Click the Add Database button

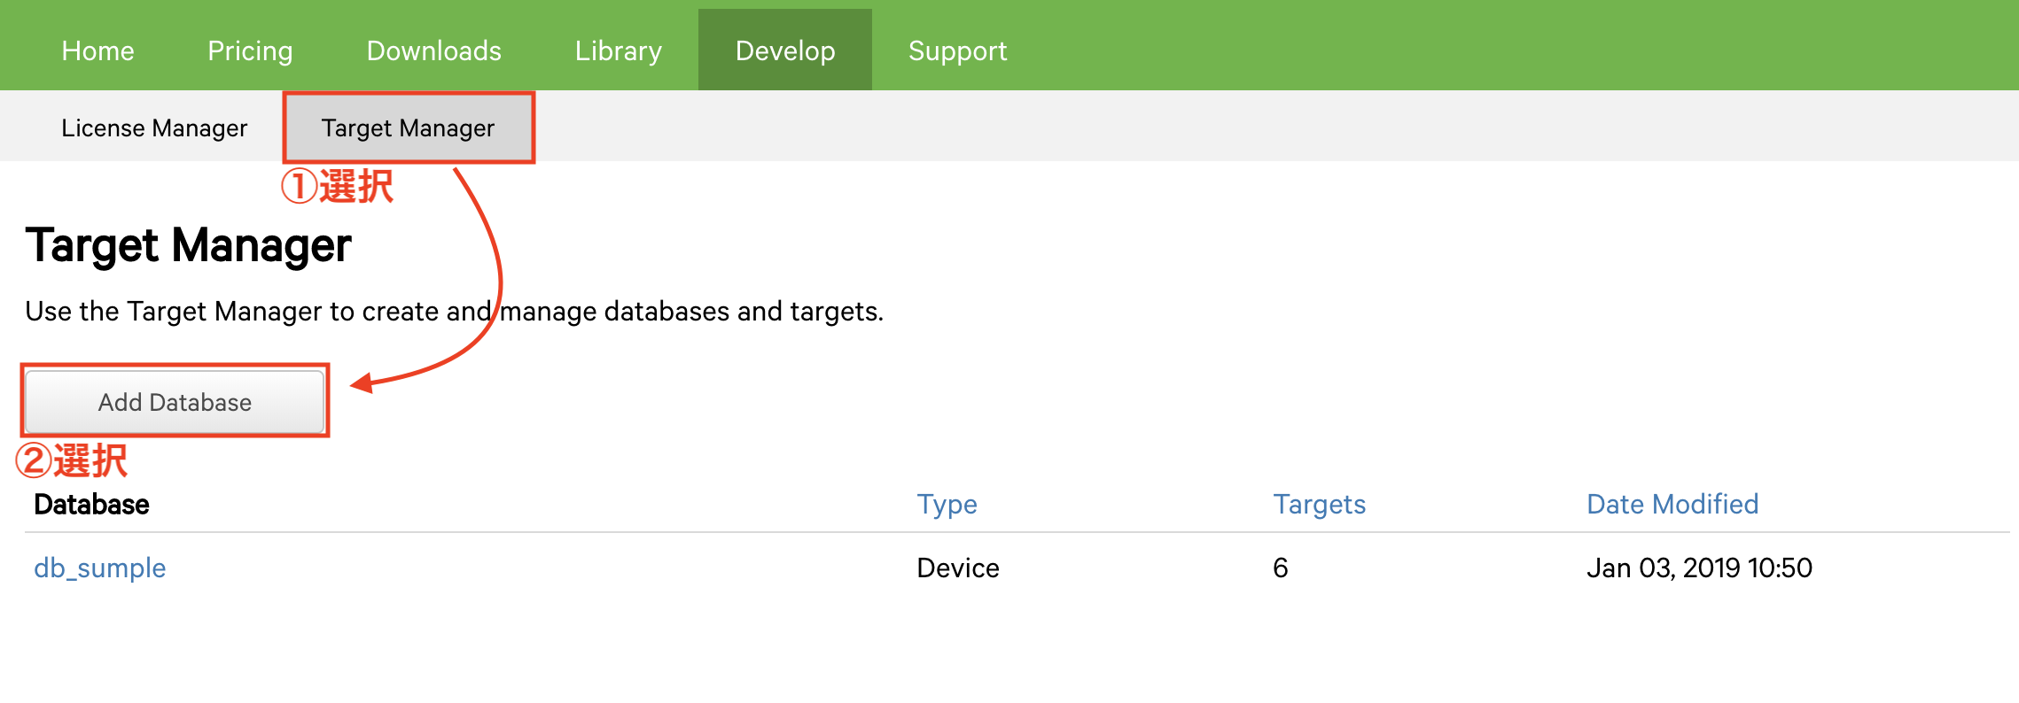click(x=175, y=402)
